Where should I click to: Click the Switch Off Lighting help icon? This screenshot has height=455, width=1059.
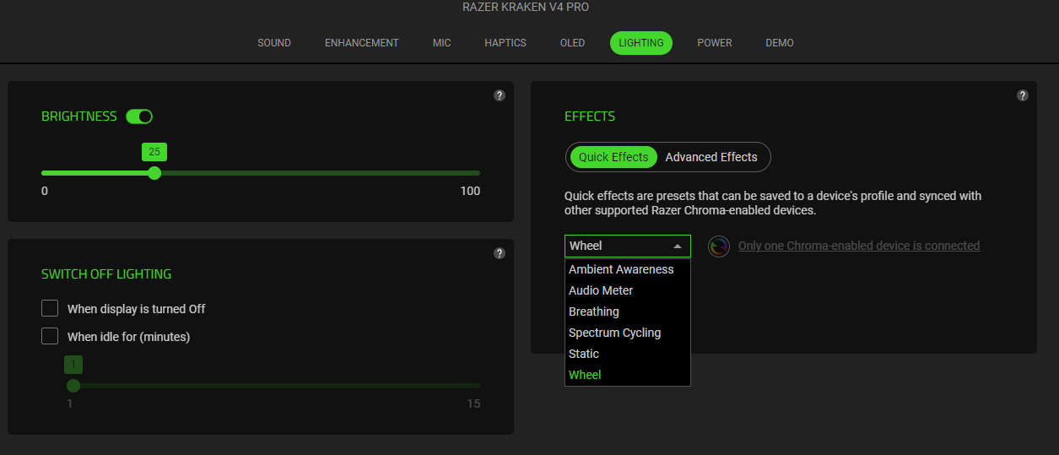tap(500, 253)
